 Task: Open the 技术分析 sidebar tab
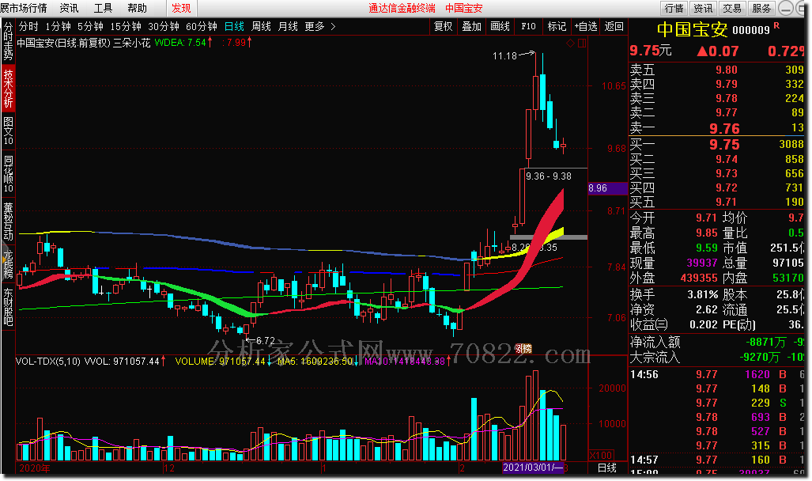[8, 88]
